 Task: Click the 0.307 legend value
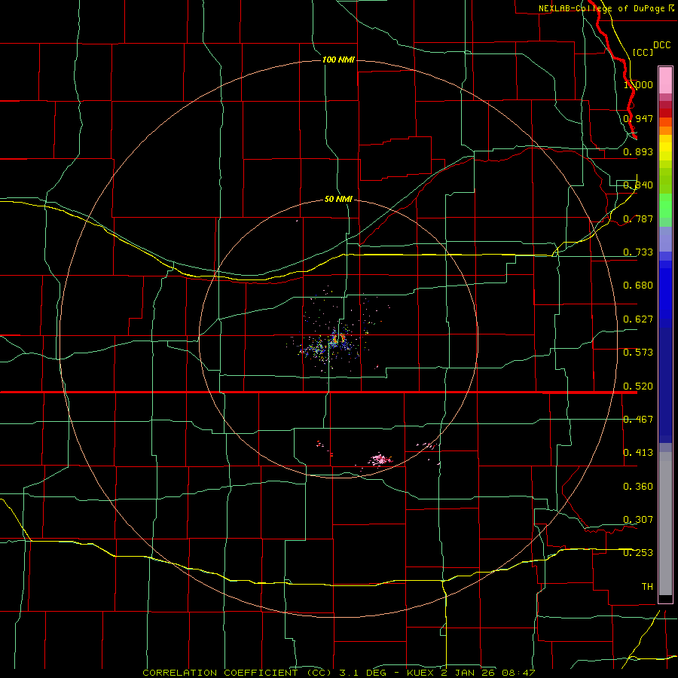(x=638, y=520)
